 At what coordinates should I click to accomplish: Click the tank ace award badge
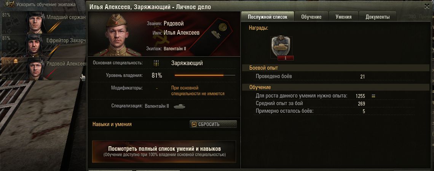pos(281,48)
